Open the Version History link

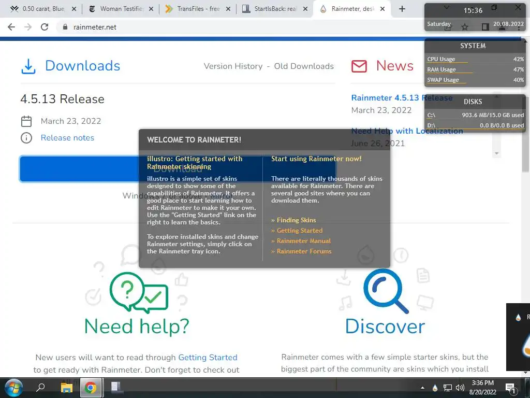coord(233,66)
